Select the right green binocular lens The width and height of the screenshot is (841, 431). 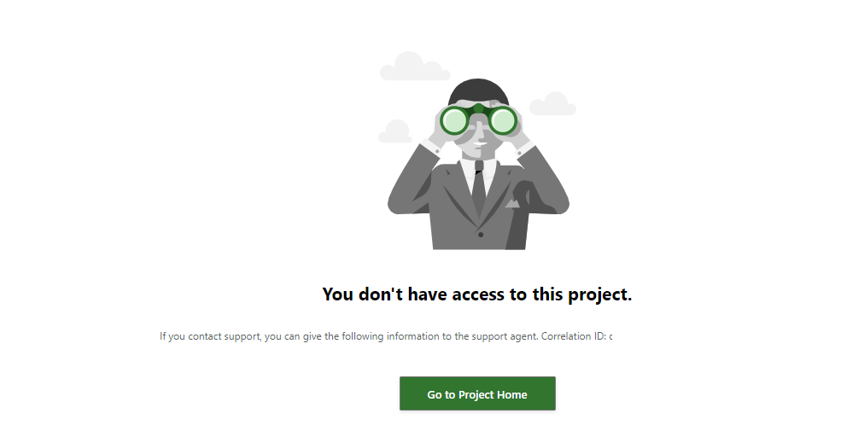[x=503, y=120]
